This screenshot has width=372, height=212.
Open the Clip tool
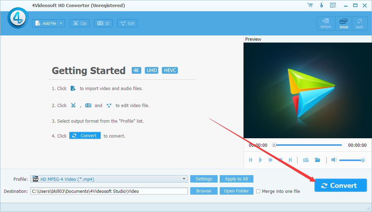click(80, 23)
